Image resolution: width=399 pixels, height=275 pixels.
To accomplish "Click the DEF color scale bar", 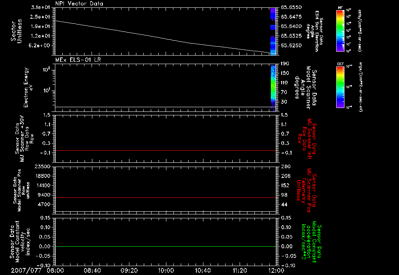I will coord(340,87).
